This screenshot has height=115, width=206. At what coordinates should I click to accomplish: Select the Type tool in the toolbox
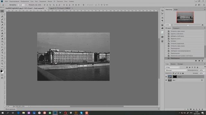2,53
